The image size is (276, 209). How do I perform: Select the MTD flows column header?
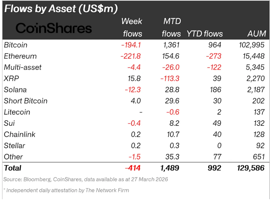click(x=171, y=27)
